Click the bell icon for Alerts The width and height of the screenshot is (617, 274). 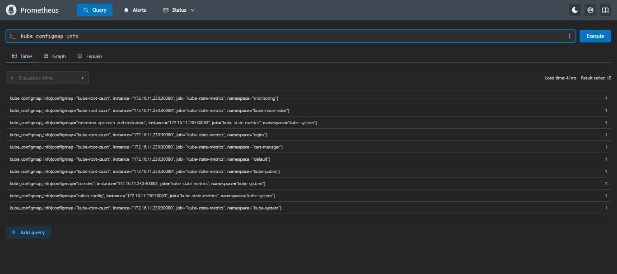(x=126, y=10)
